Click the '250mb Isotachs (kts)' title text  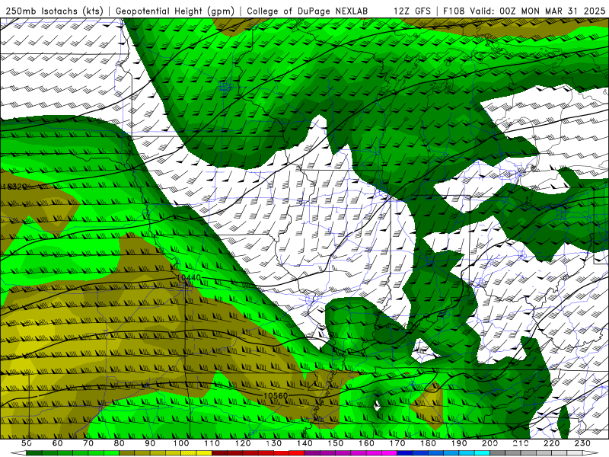tap(55, 11)
